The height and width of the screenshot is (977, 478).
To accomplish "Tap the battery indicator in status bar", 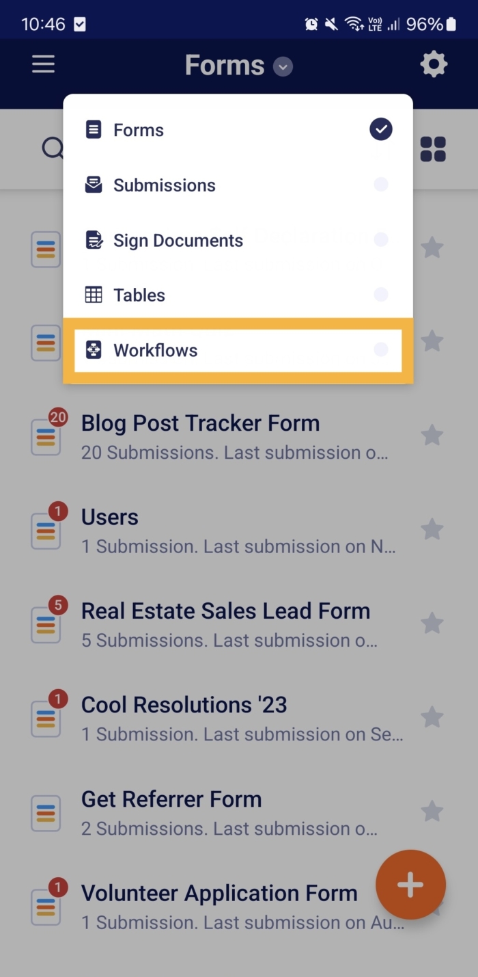I will click(x=451, y=25).
